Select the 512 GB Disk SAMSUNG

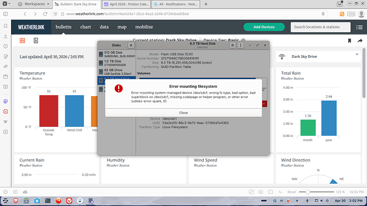116,54
